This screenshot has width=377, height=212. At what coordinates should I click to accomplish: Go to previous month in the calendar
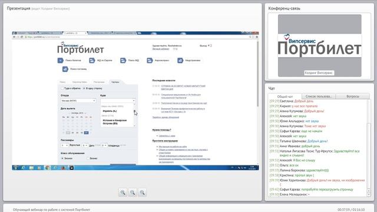click(70, 113)
